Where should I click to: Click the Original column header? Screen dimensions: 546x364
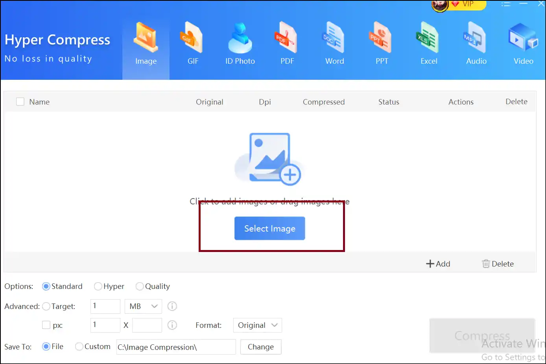point(210,102)
